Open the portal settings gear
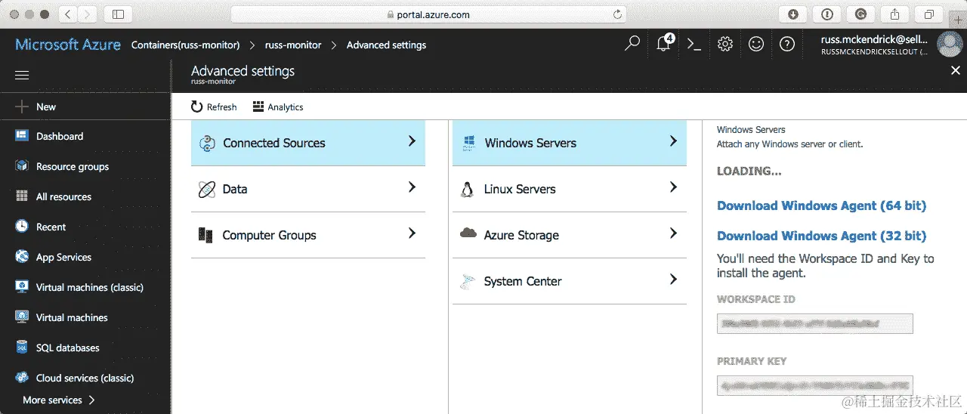967x414 pixels. point(725,44)
